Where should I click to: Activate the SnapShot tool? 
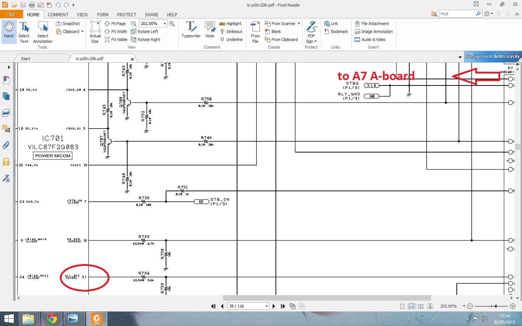68,24
